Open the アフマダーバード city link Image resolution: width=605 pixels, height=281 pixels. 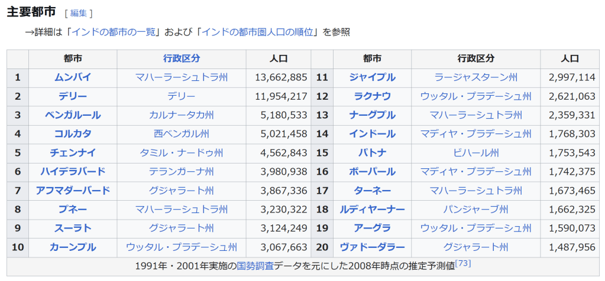coord(73,191)
